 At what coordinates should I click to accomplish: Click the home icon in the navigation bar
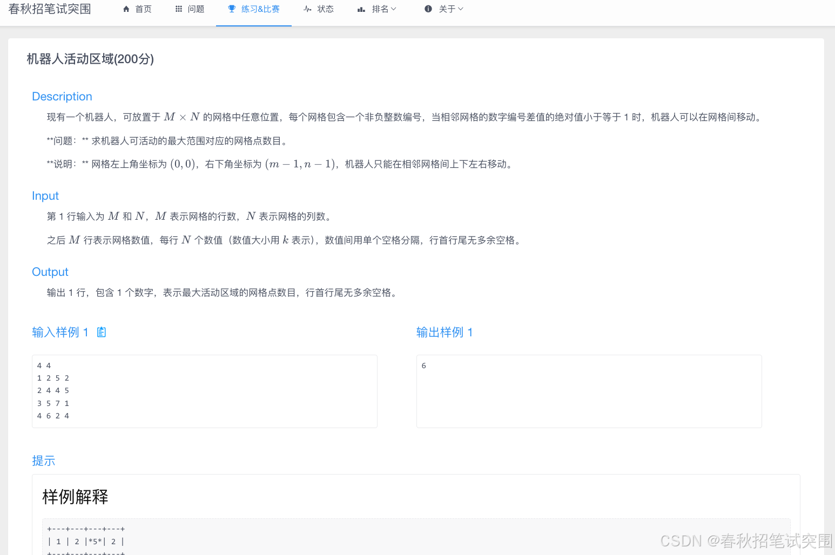pos(126,9)
